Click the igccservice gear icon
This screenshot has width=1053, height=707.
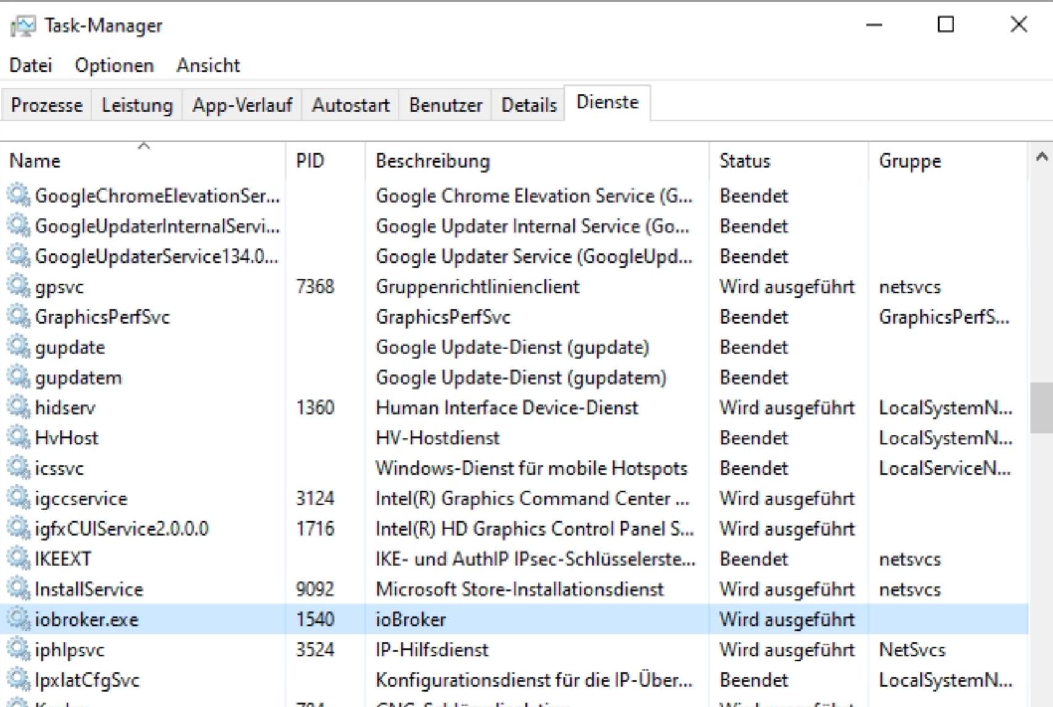(x=18, y=497)
